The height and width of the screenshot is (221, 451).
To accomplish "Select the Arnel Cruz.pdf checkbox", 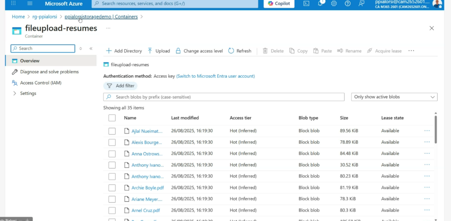I will click(x=112, y=210).
